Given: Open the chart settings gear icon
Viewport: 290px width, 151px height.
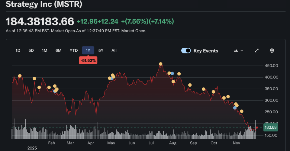Looking at the screenshot, I should click(x=272, y=50).
